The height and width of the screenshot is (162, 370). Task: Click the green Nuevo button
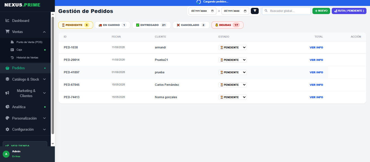[321, 11]
